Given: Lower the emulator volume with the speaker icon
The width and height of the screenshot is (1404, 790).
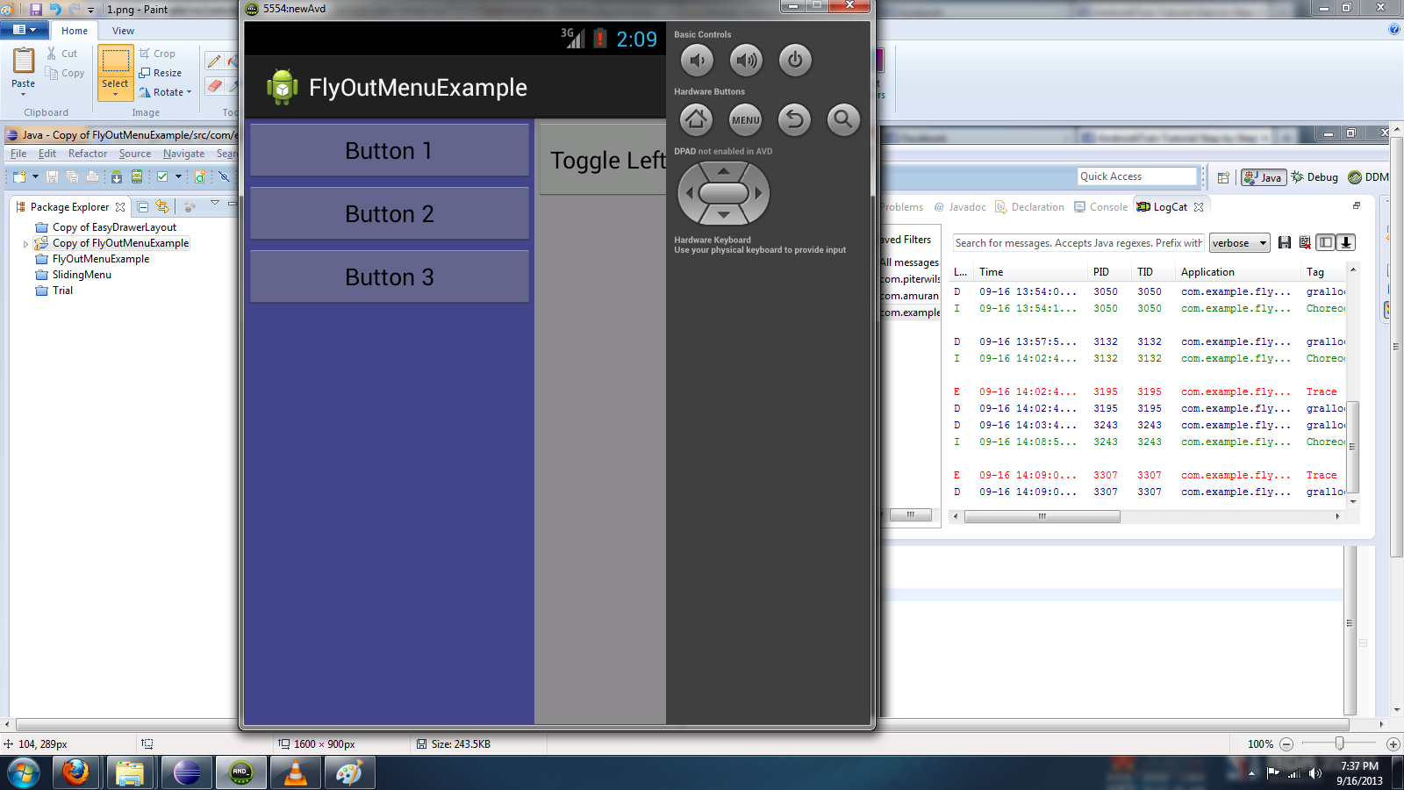Looking at the screenshot, I should [697, 61].
